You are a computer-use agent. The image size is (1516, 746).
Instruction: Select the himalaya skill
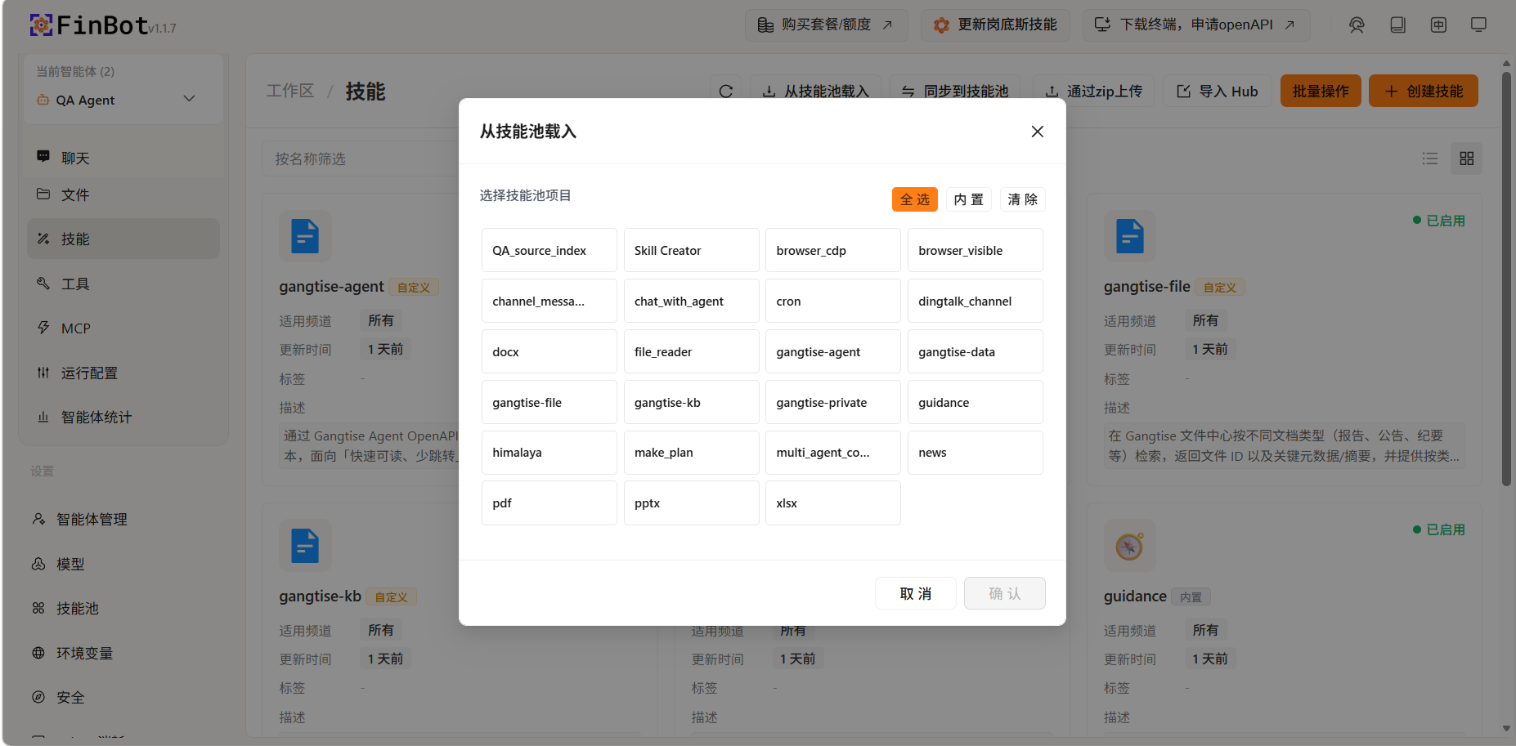(x=549, y=453)
